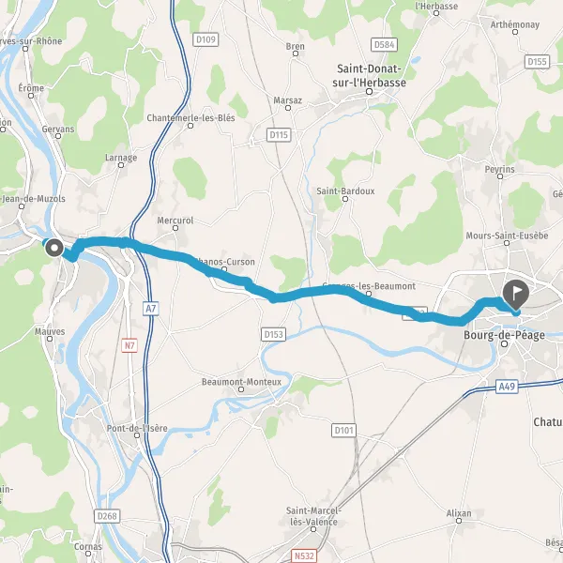
Task: Select the Pont-de-l'Isère town label
Action: tap(137, 428)
